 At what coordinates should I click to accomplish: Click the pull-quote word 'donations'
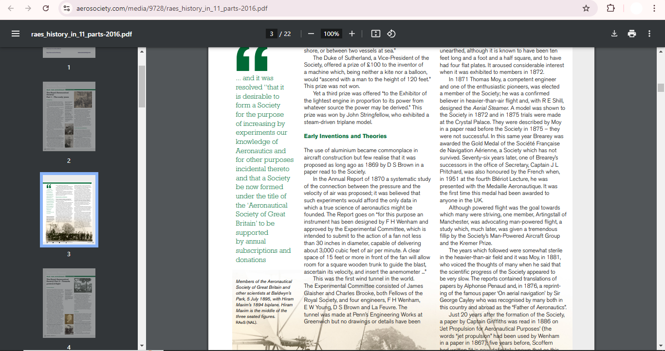coord(251,260)
